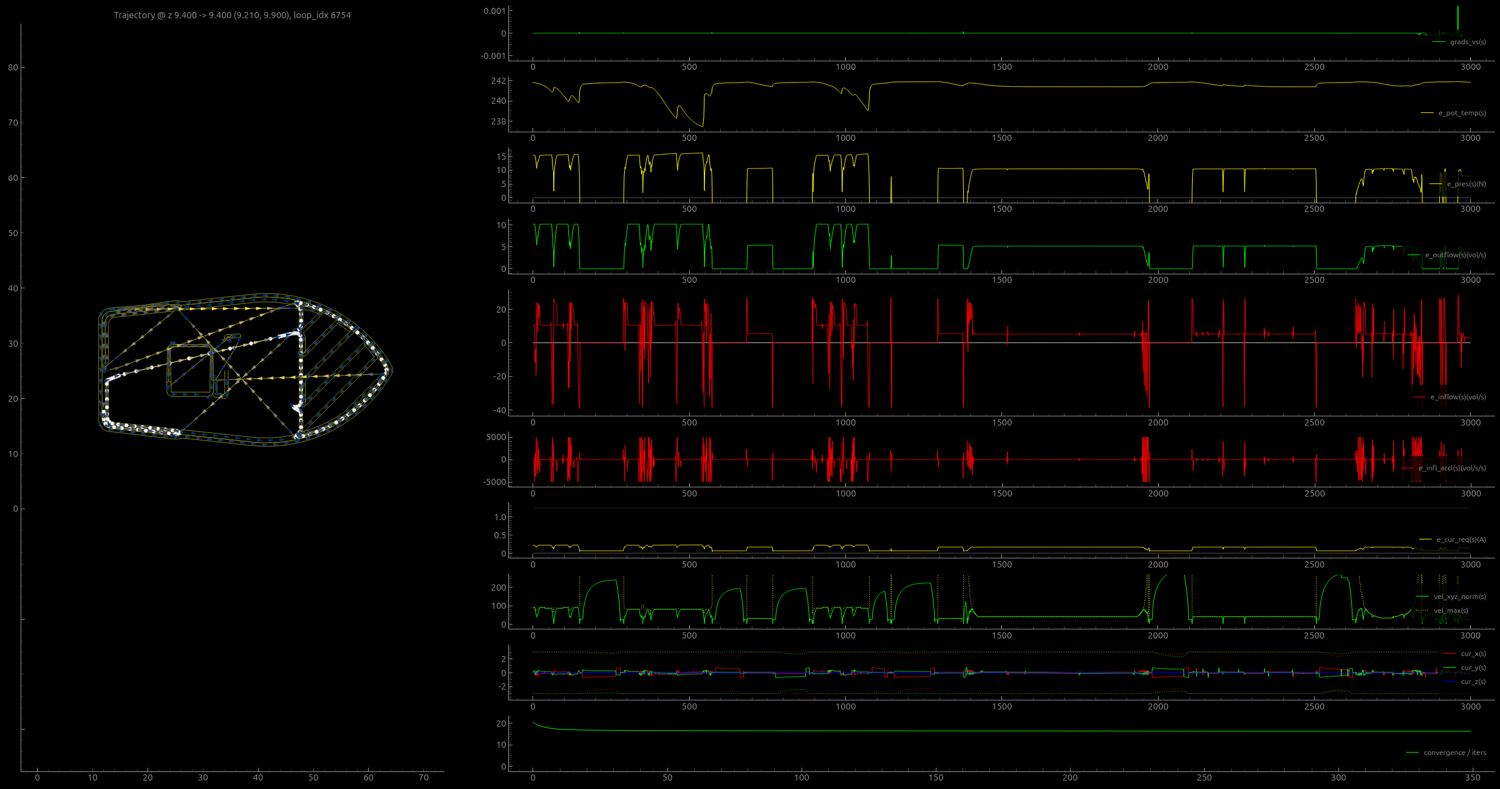Image resolution: width=1500 pixels, height=789 pixels.
Task: Click the dotted vel_max(s) legend sample
Action: (x=1422, y=611)
